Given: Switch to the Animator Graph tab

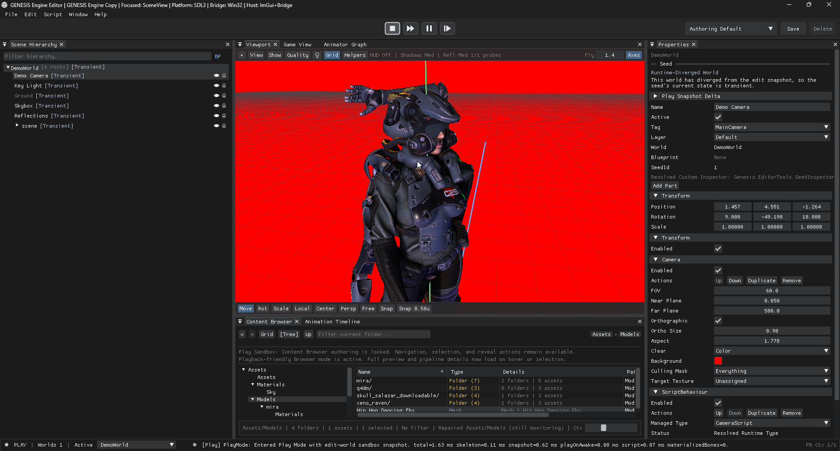Looking at the screenshot, I should coord(345,45).
